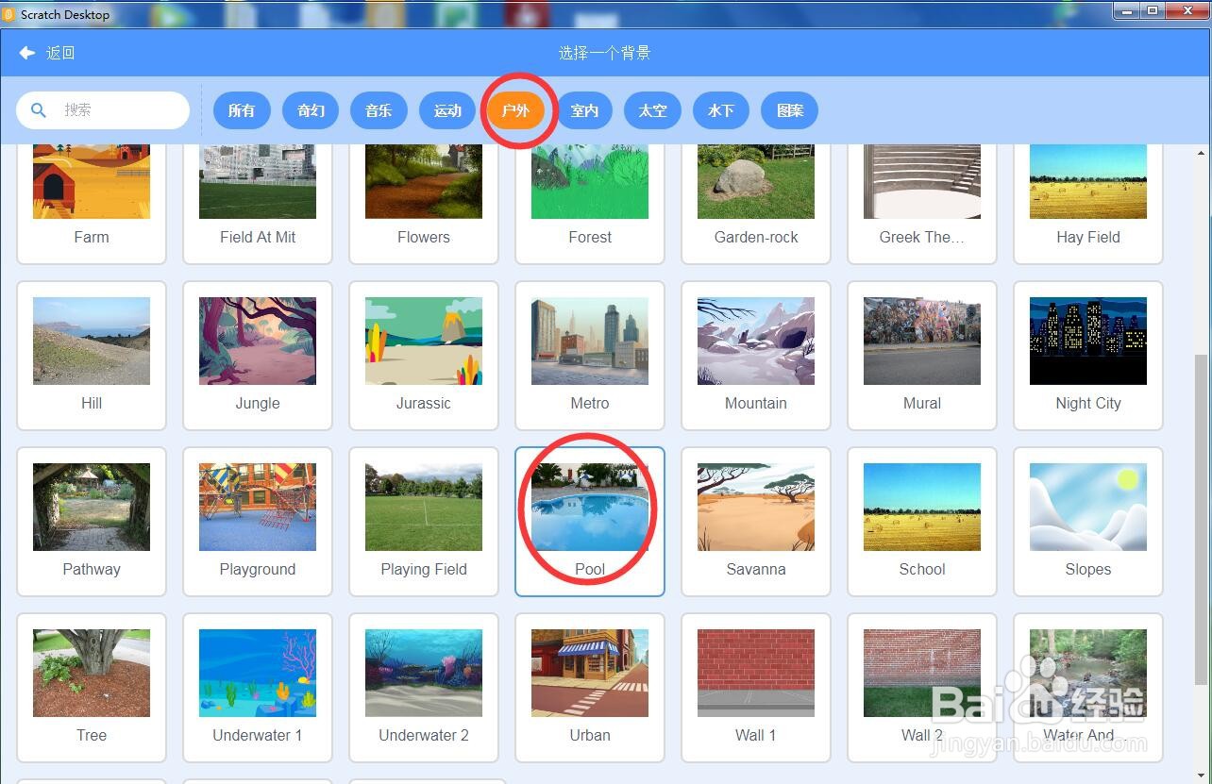Select the School backdrop
This screenshot has width=1212, height=784.
click(922, 522)
